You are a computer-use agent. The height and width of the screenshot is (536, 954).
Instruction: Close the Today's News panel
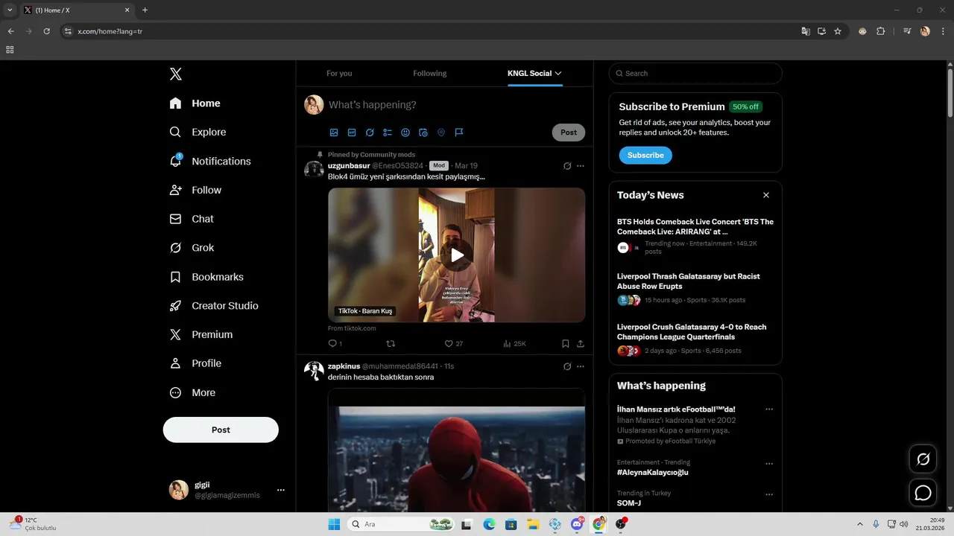pyautogui.click(x=766, y=195)
